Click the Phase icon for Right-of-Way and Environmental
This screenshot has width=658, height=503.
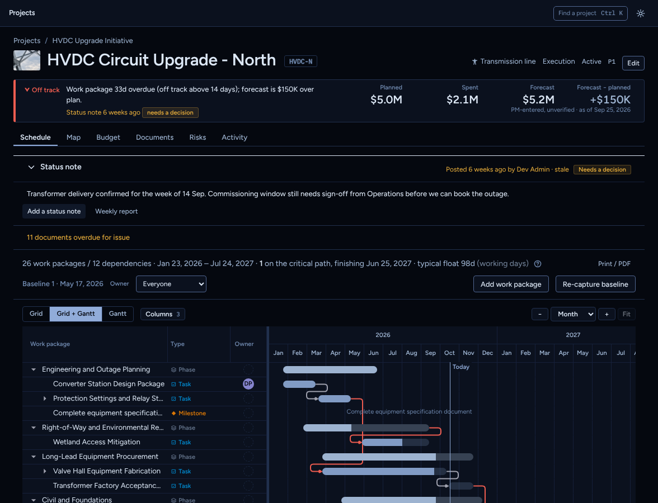(173, 428)
